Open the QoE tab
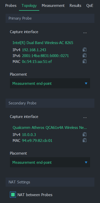The height and width of the screenshot is (203, 100). click(90, 6)
